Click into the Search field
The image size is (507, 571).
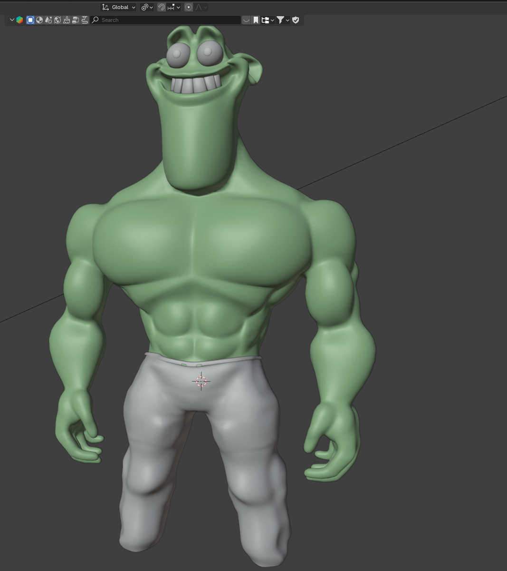[165, 20]
